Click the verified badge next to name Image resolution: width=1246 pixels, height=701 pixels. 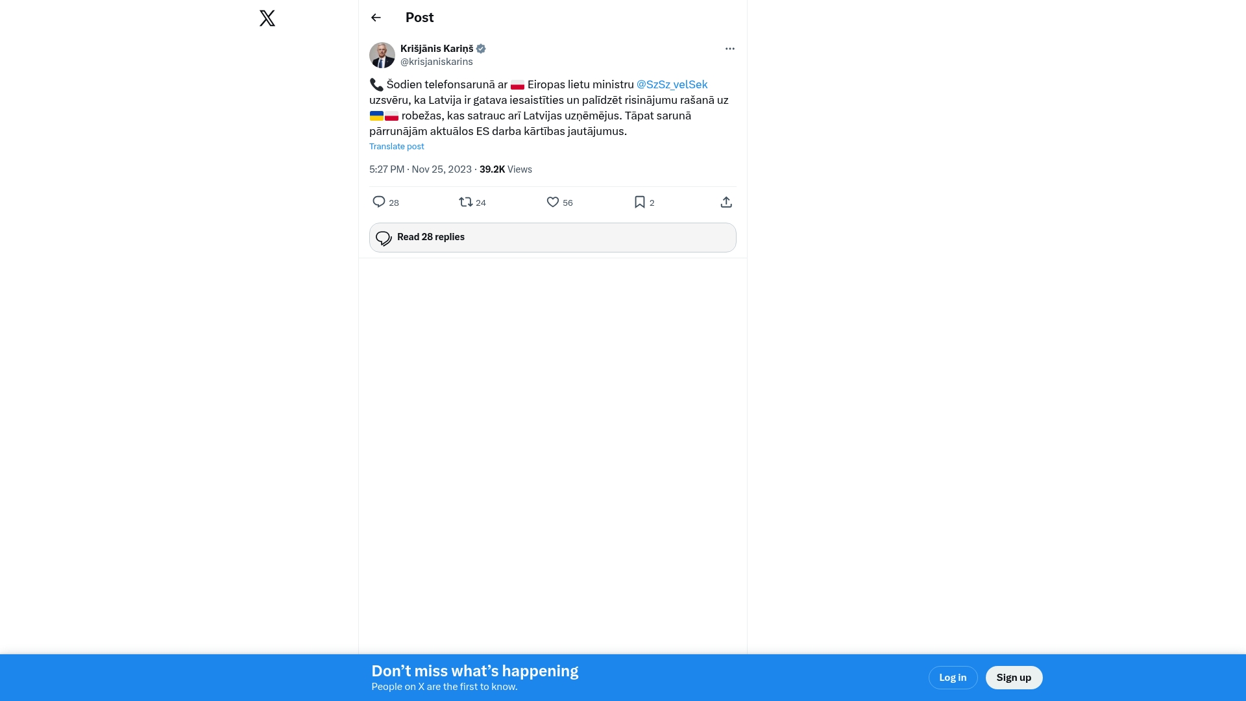click(x=481, y=49)
